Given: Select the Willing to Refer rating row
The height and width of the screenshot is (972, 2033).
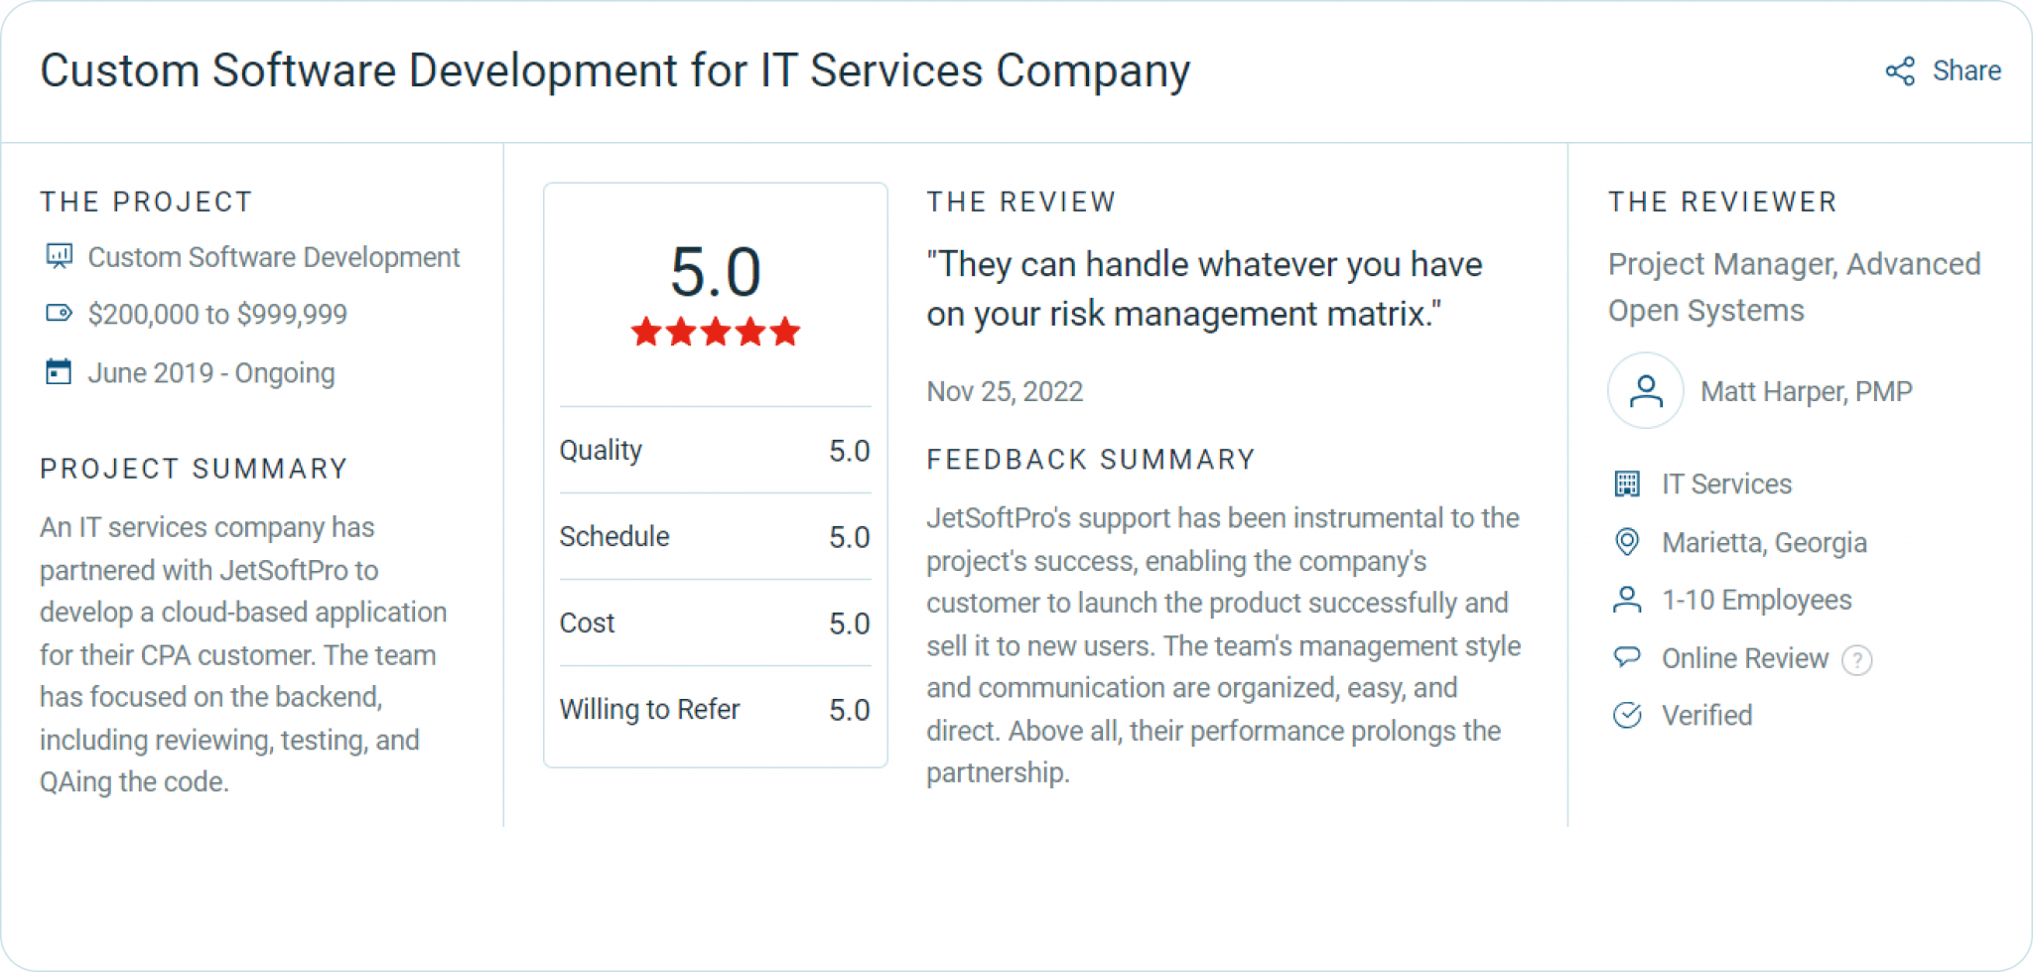Looking at the screenshot, I should [x=714, y=709].
